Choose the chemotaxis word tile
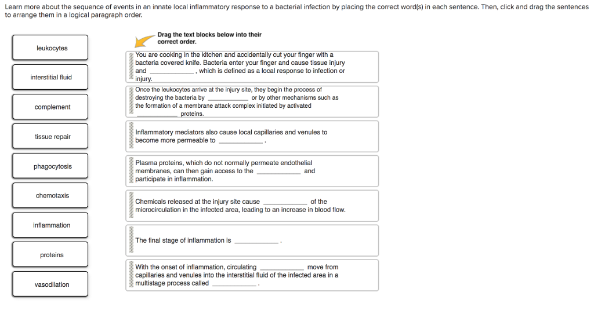The image size is (594, 314). [x=51, y=196]
